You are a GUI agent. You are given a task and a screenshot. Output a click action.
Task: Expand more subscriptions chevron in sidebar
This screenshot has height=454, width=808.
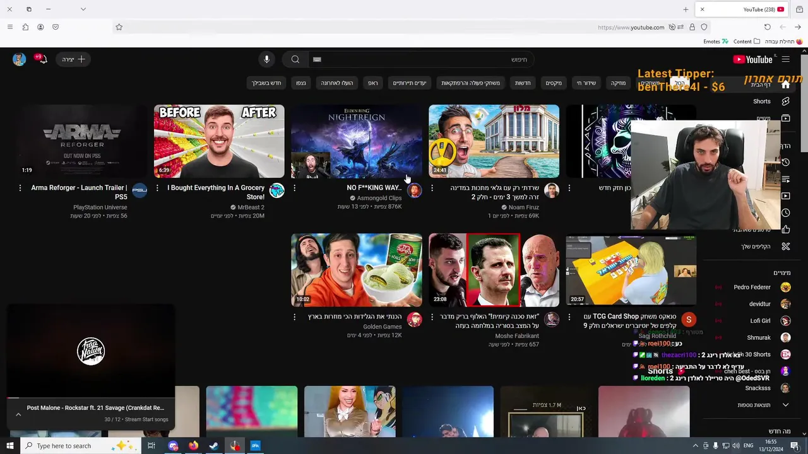[x=785, y=405]
